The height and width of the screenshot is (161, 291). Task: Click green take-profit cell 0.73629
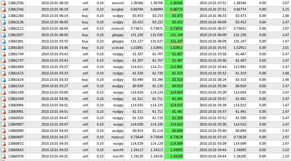click(x=174, y=137)
